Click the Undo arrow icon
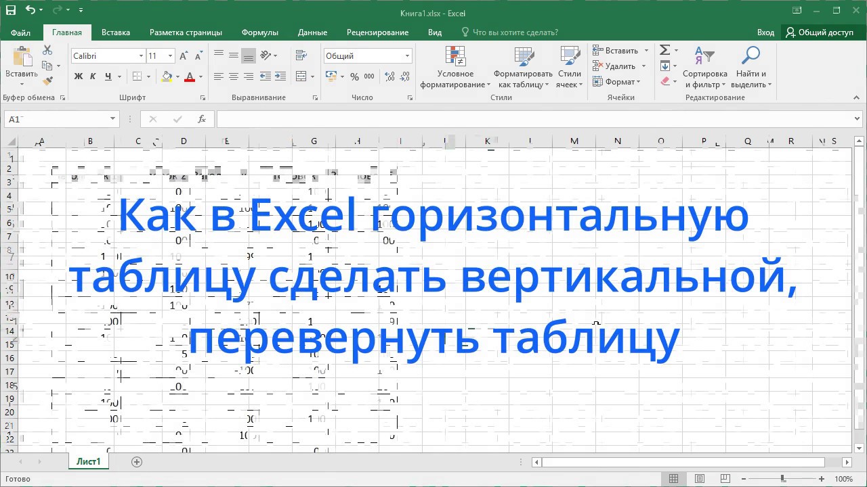Viewport: 867px width, 487px height. coord(30,10)
